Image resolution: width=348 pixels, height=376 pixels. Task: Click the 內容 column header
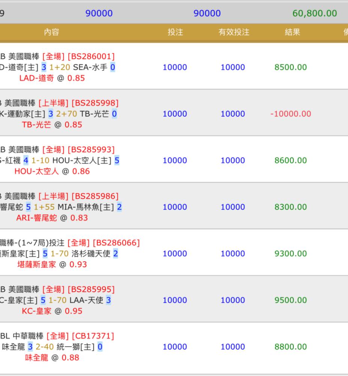coord(51,32)
